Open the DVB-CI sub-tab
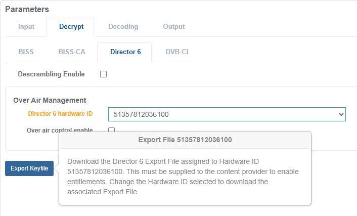Image resolution: width=357 pixels, height=216 pixels. point(177,52)
